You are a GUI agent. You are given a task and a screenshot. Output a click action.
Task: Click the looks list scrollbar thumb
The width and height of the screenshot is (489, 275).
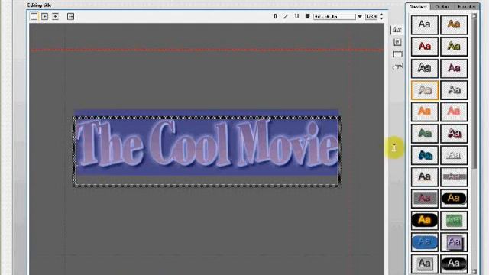pyautogui.click(x=474, y=93)
